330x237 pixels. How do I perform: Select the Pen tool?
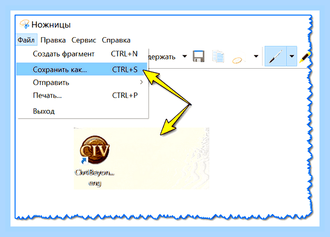coord(275,56)
